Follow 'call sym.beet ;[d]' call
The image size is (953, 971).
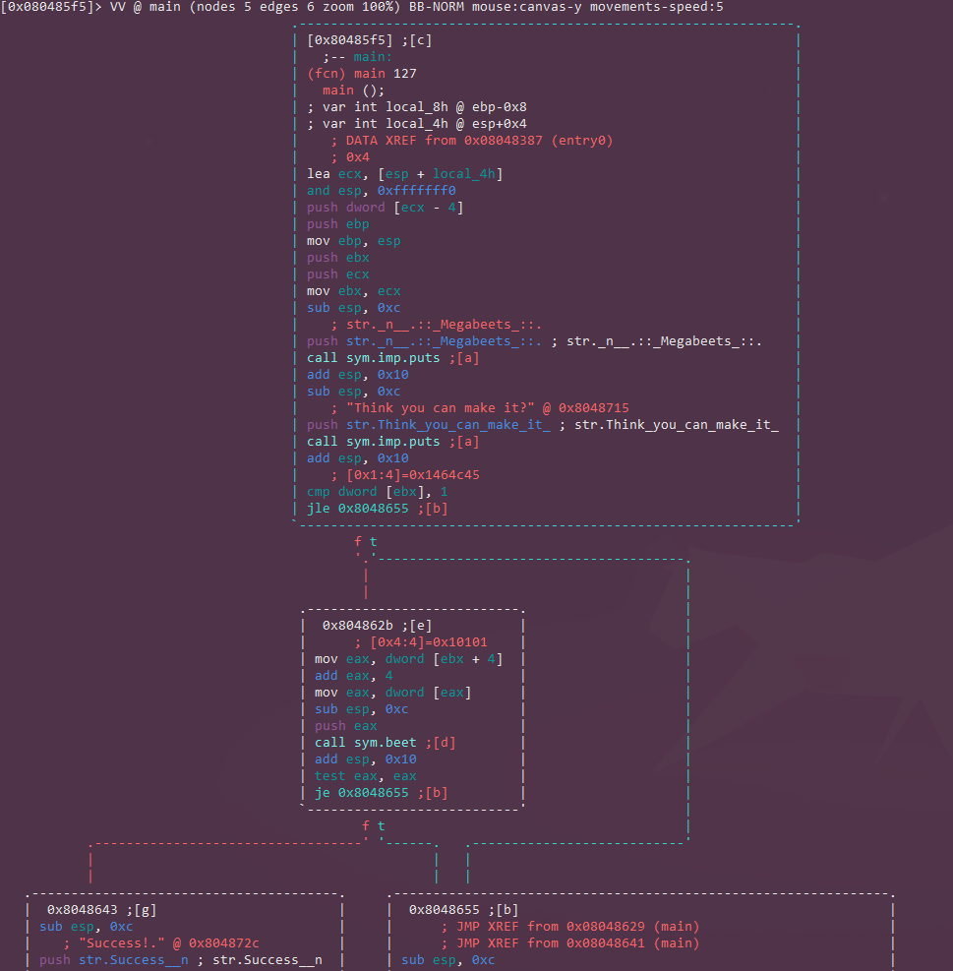(x=386, y=743)
